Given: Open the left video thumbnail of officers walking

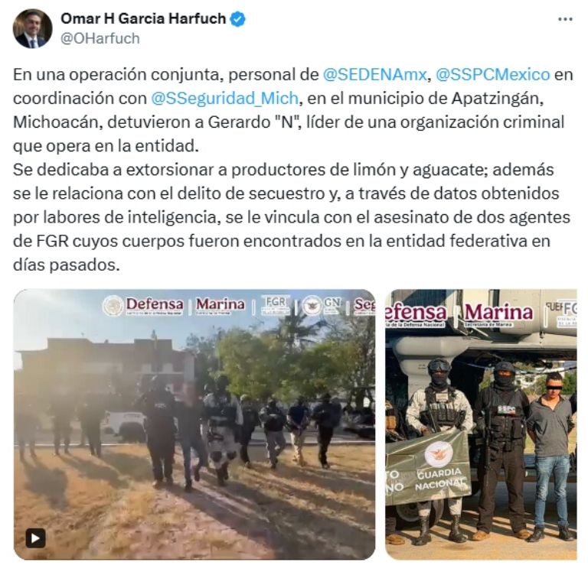Looking at the screenshot, I should tap(194, 424).
